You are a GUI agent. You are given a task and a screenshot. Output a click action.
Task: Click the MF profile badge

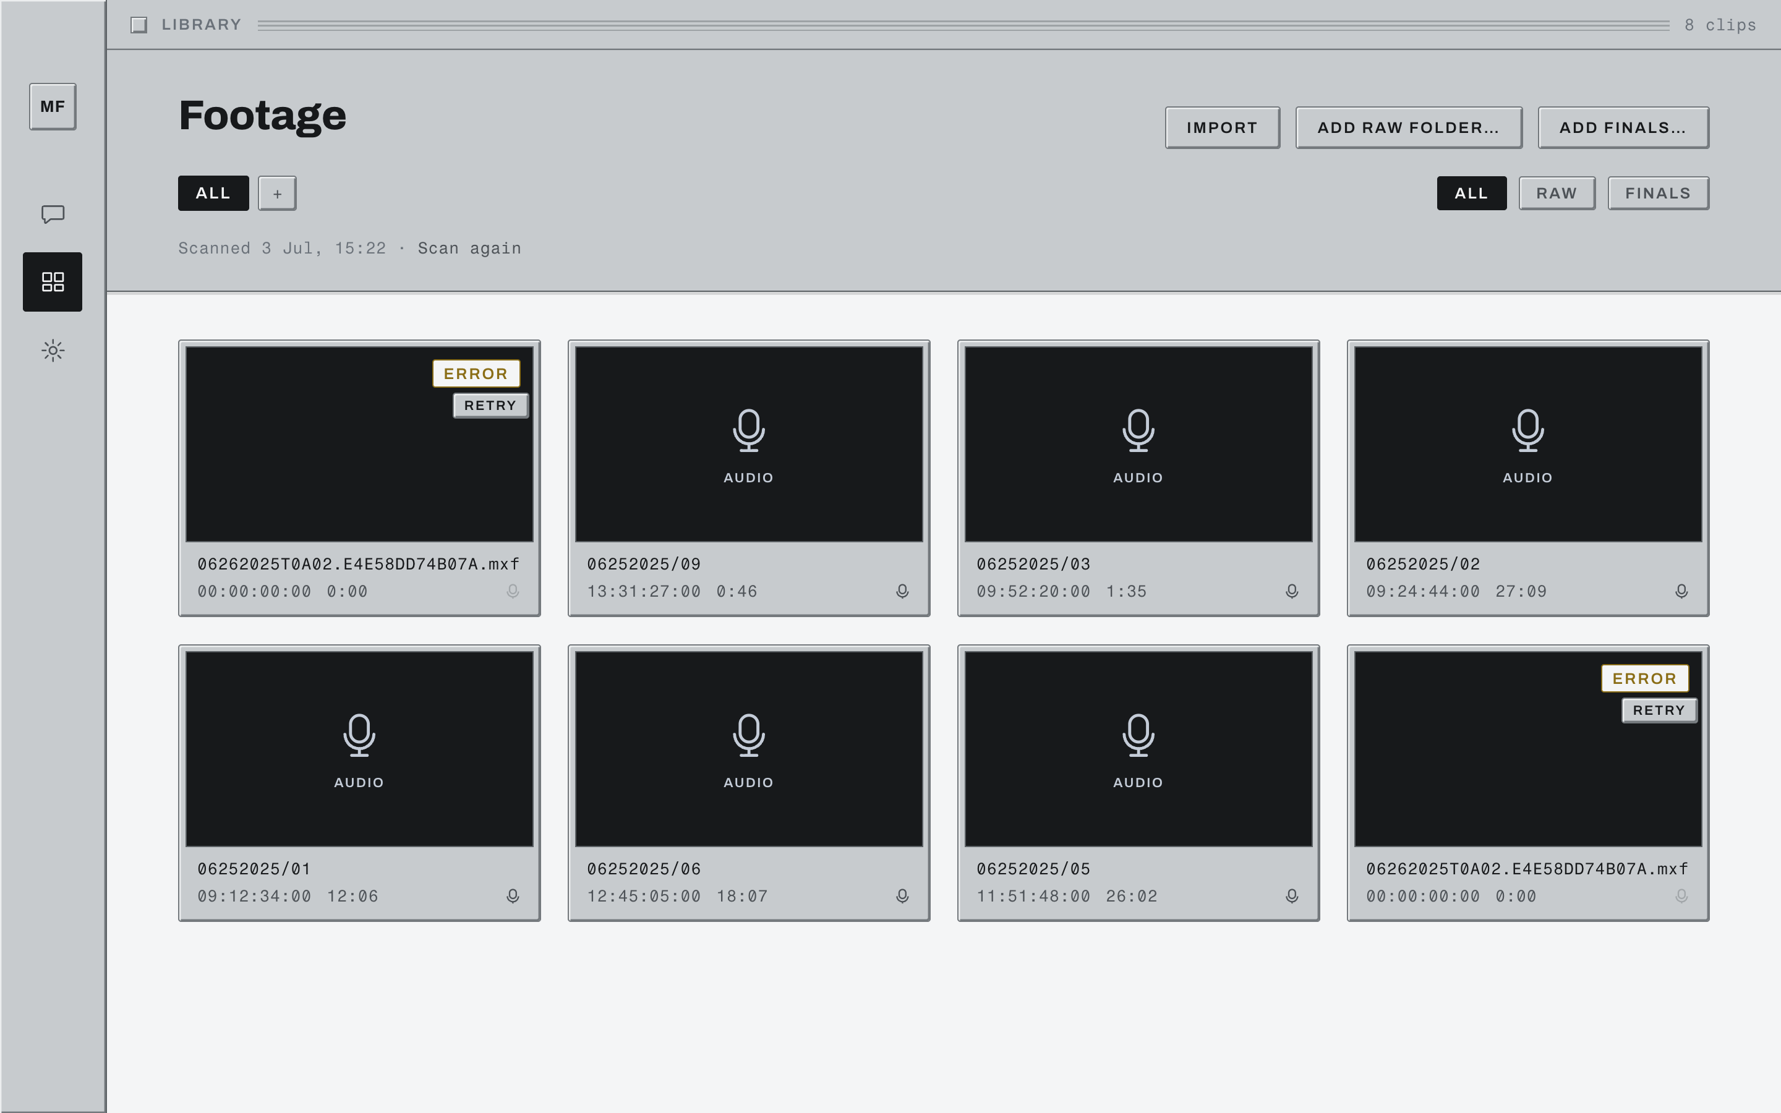pyautogui.click(x=52, y=107)
